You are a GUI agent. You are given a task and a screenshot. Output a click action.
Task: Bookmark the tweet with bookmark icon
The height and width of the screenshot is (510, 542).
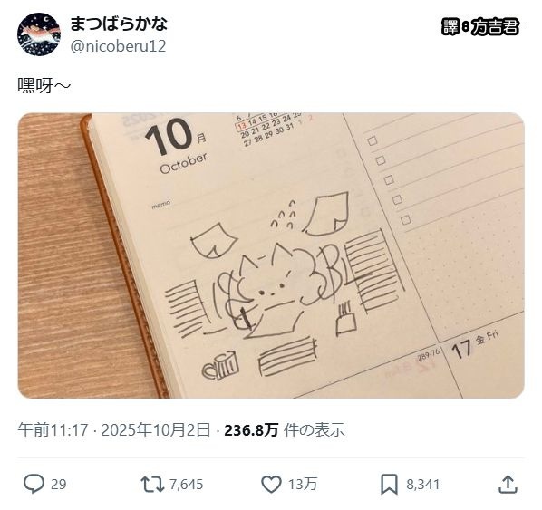389,485
